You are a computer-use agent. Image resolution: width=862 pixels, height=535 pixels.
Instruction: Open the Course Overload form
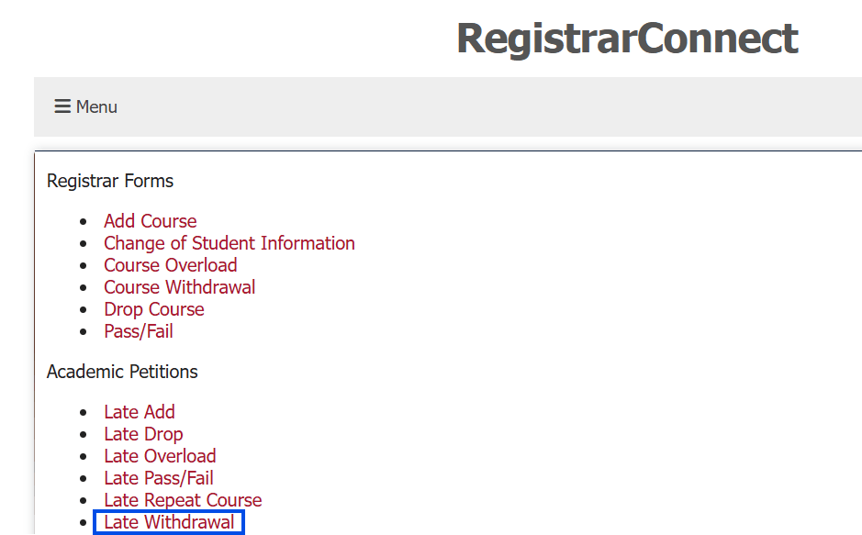170,265
